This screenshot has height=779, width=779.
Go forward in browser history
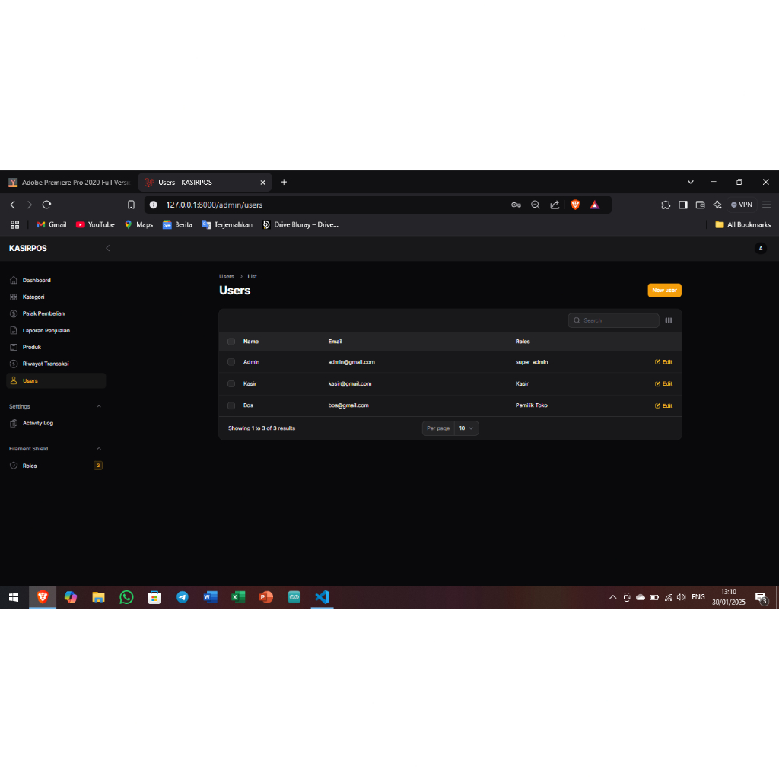(x=30, y=205)
